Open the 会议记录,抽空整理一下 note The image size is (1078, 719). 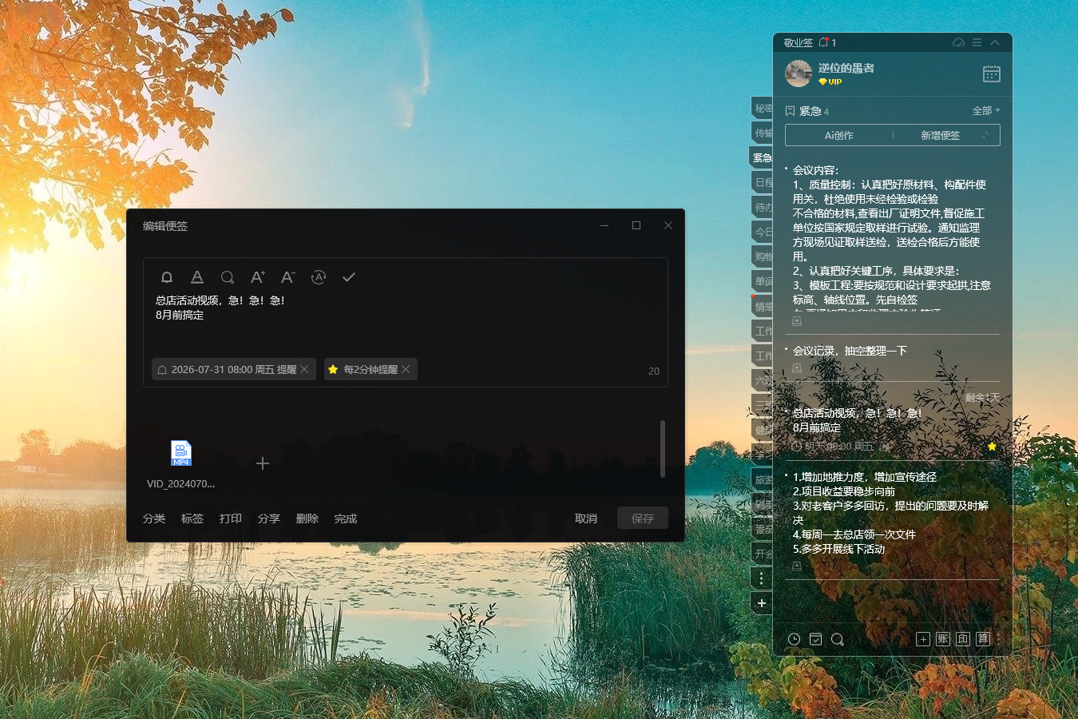click(850, 351)
